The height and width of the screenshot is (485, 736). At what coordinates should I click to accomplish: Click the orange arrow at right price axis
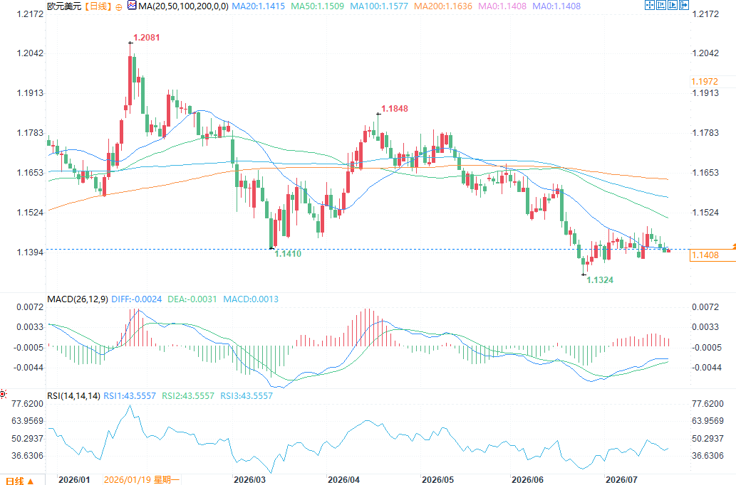(734, 246)
